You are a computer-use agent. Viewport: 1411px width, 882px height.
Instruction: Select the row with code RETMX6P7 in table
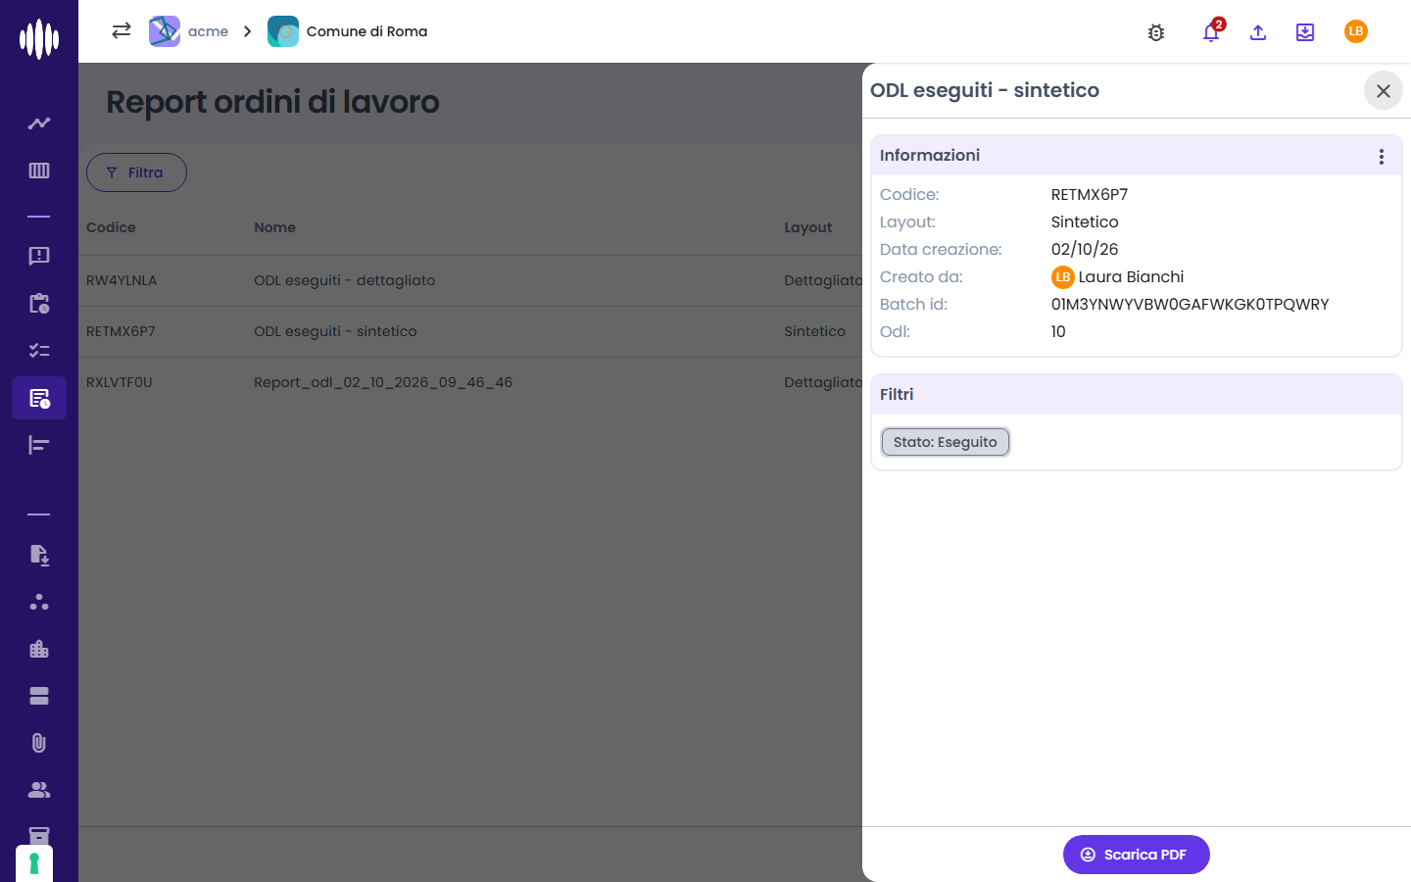tap(470, 331)
